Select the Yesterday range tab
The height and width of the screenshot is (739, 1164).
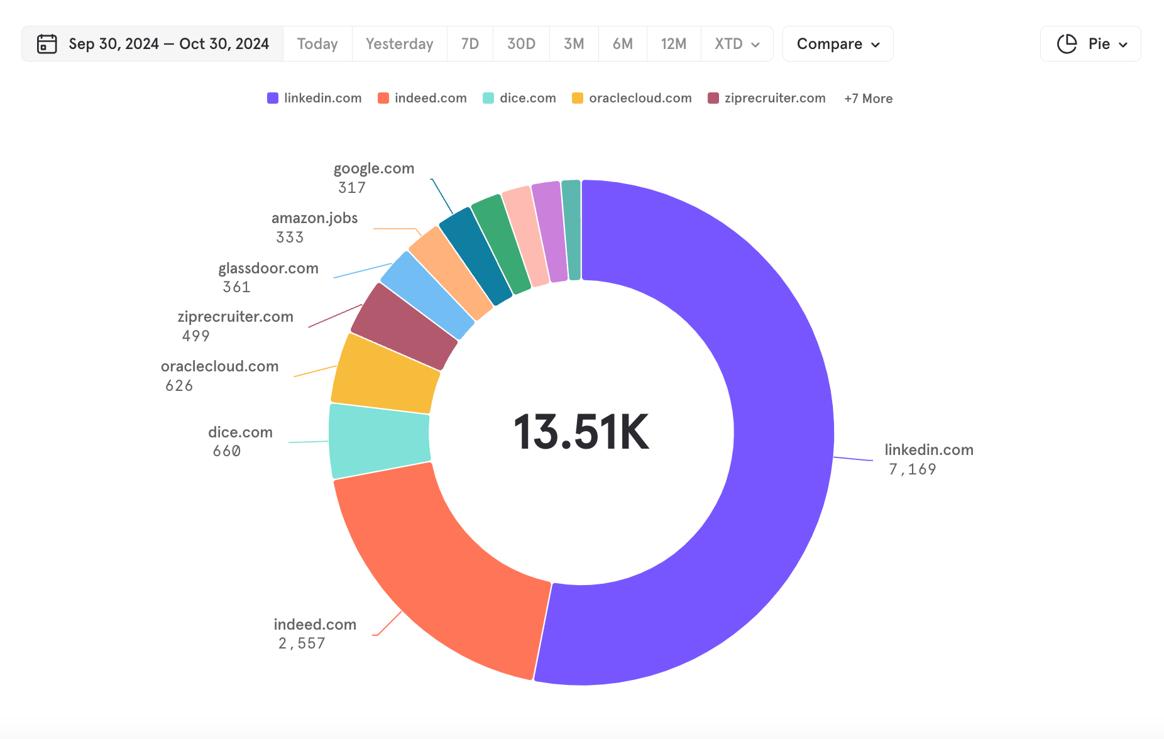tap(400, 44)
